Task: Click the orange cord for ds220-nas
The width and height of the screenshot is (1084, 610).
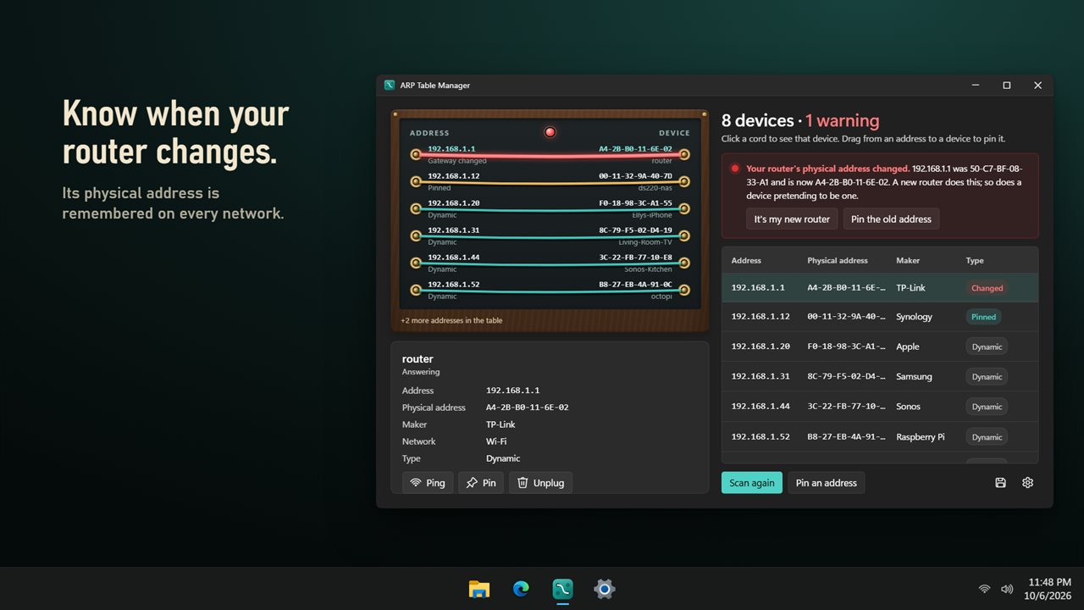Action: [550, 182]
